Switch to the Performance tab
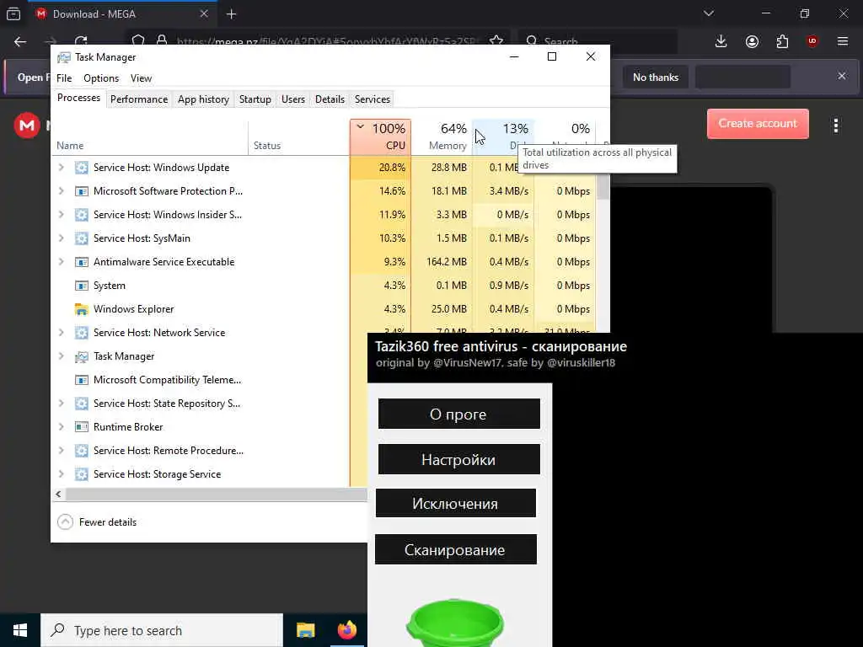 click(x=139, y=99)
